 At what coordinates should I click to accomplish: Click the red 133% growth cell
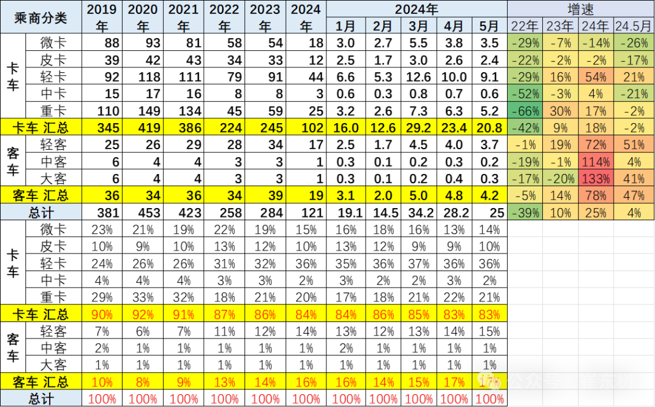[x=597, y=179]
